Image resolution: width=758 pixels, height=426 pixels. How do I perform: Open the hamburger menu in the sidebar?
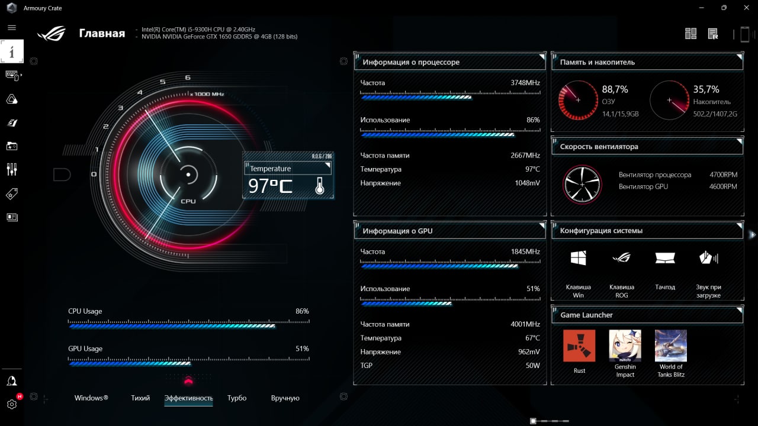(x=12, y=27)
